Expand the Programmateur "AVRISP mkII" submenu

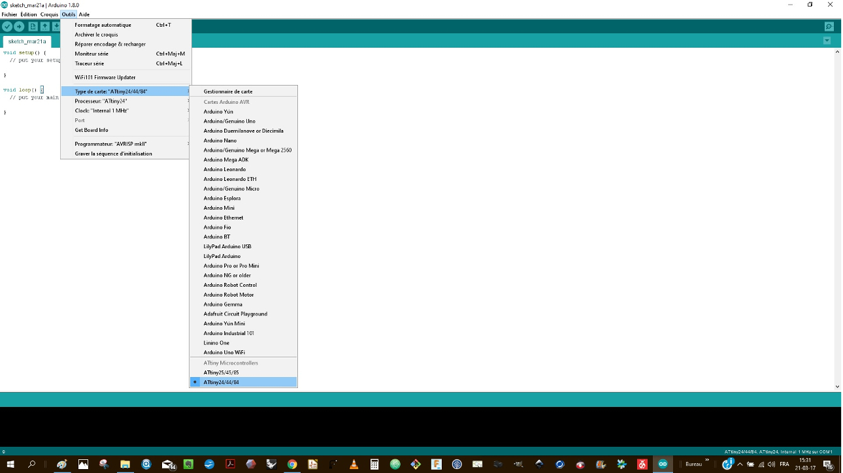tap(126, 144)
